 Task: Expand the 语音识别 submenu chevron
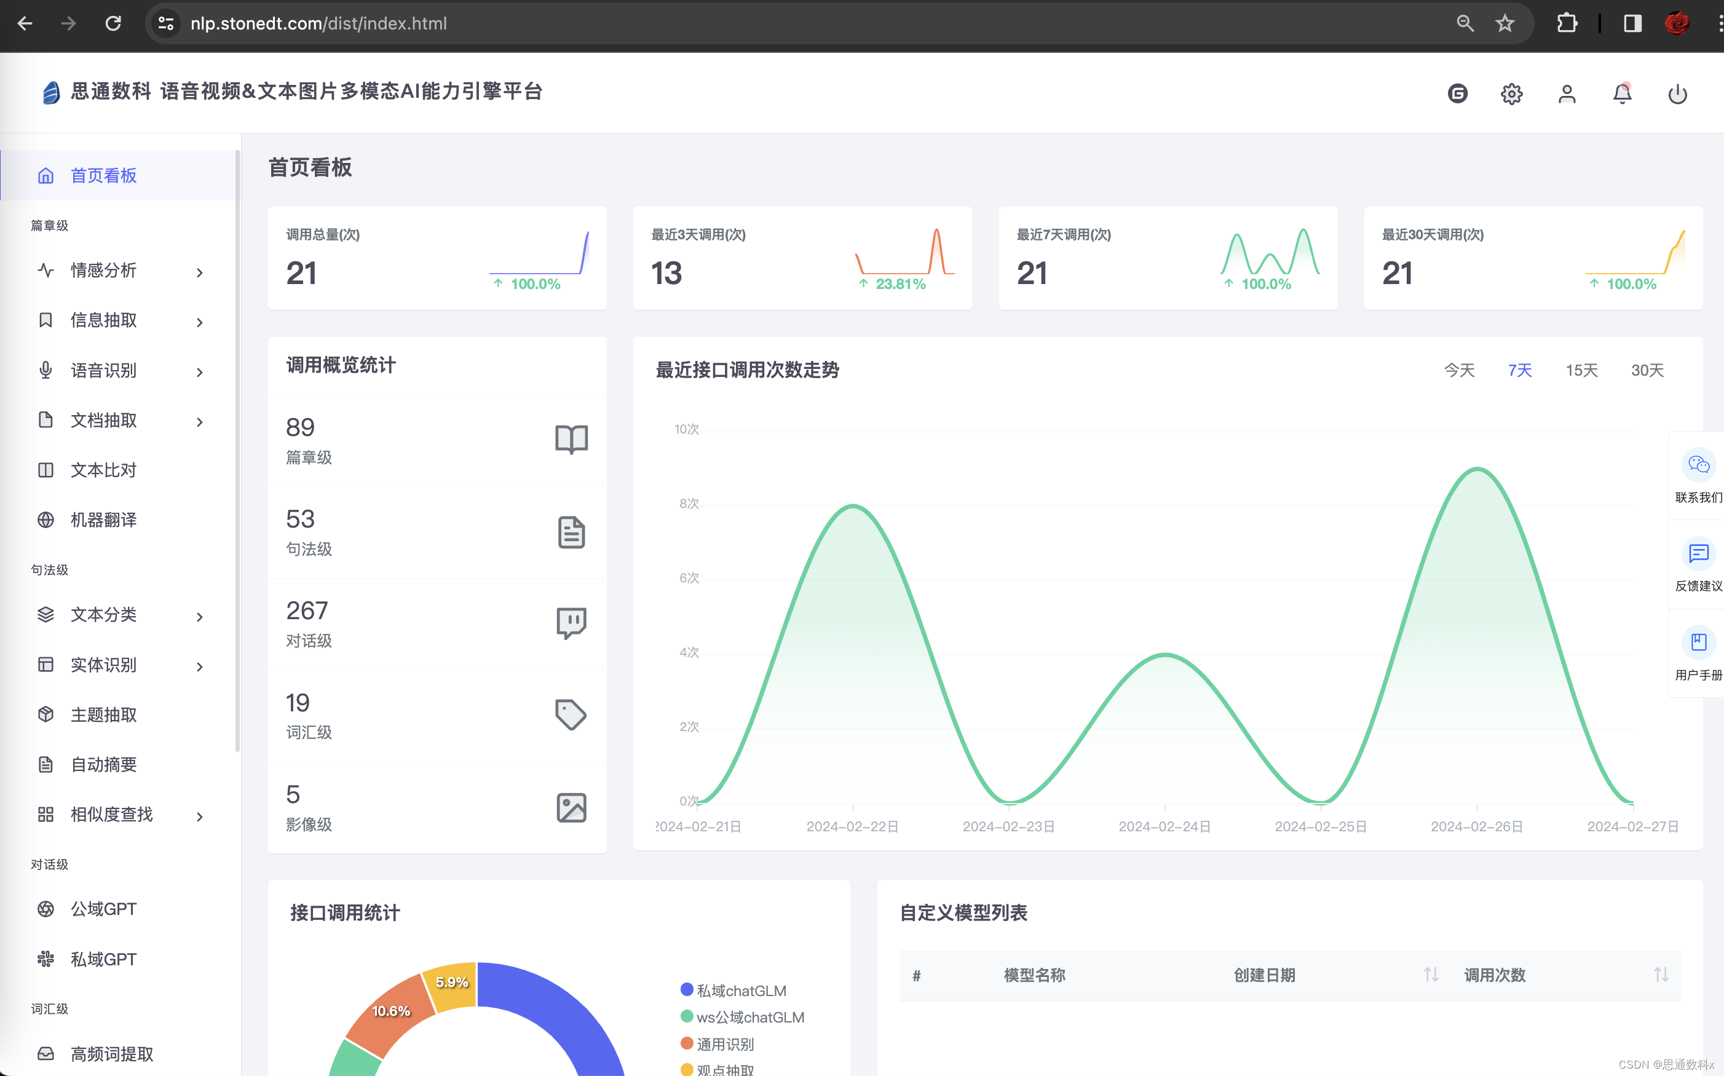pyautogui.click(x=200, y=372)
